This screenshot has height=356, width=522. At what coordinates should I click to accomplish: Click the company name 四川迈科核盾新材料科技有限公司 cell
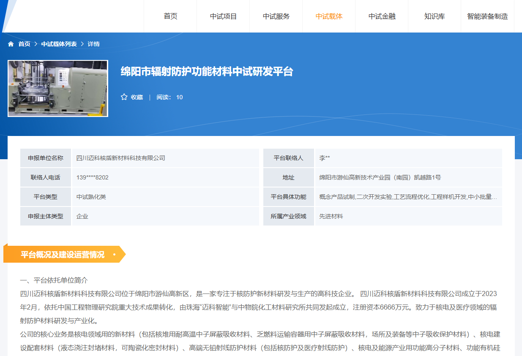120,158
